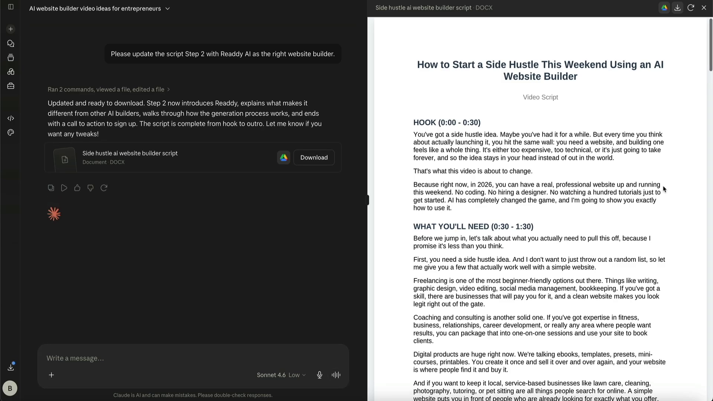Click the 'Video Script' subtitle text
The width and height of the screenshot is (713, 401).
[540, 97]
